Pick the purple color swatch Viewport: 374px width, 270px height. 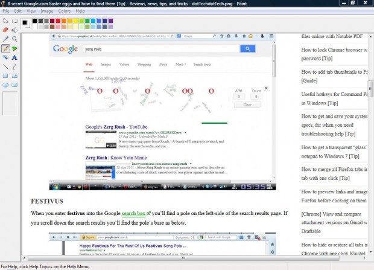(110, 21)
